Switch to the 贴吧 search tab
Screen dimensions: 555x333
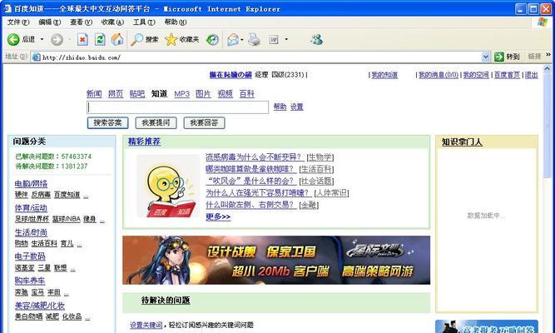[x=137, y=94]
